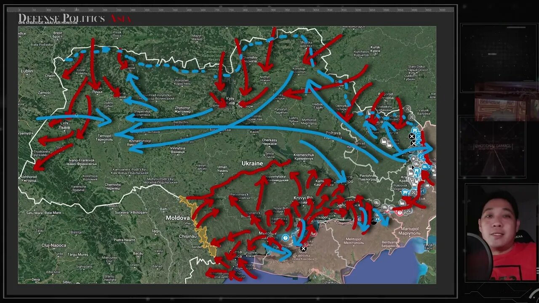Click the Ukraine country label
539x303 pixels.
point(252,163)
